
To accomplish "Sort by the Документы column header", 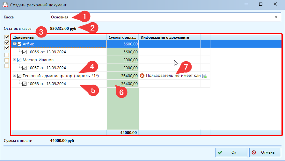I will [x=59, y=37].
